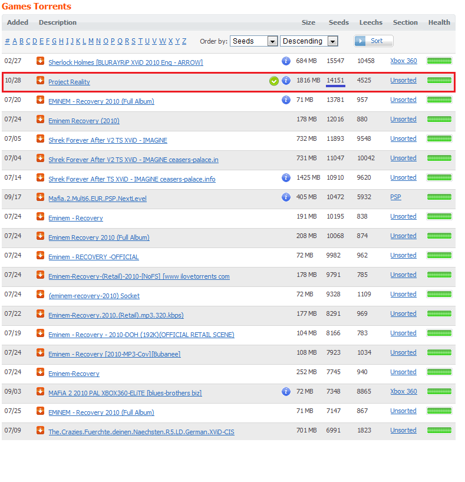Click the Health column header
This screenshot has width=465, height=482.
point(439,22)
